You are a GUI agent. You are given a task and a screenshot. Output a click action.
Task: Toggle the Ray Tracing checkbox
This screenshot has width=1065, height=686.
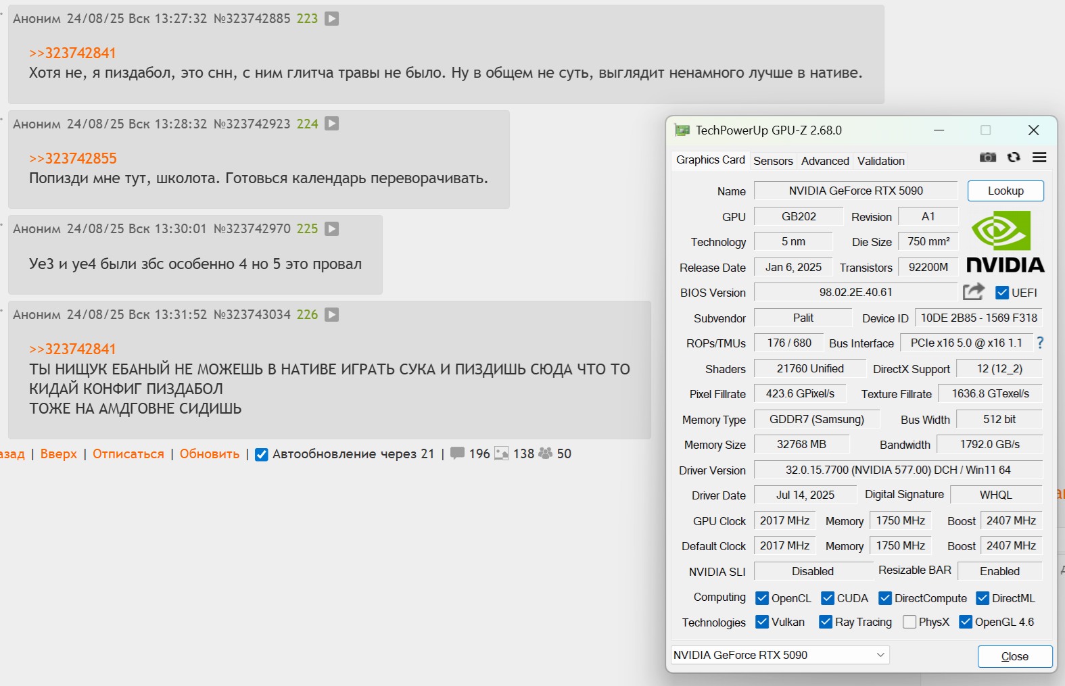coord(826,622)
